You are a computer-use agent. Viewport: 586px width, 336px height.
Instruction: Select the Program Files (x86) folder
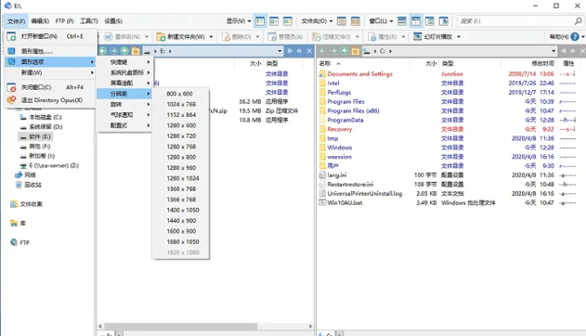[x=353, y=110]
